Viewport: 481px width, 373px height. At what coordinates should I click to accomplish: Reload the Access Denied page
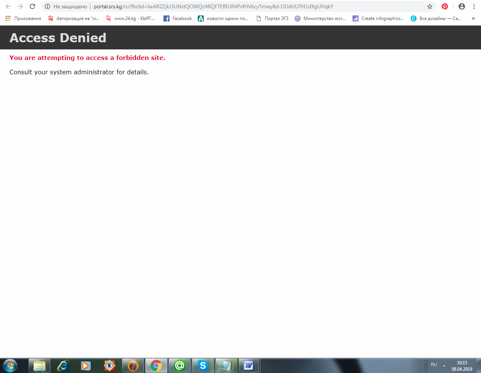click(x=32, y=6)
